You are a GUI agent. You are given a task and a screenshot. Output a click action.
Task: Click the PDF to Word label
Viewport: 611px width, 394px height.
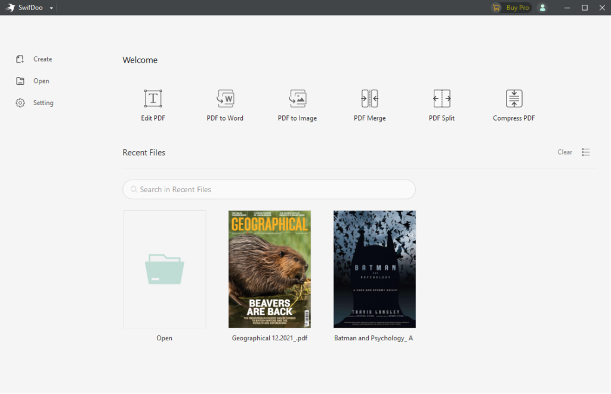225,118
